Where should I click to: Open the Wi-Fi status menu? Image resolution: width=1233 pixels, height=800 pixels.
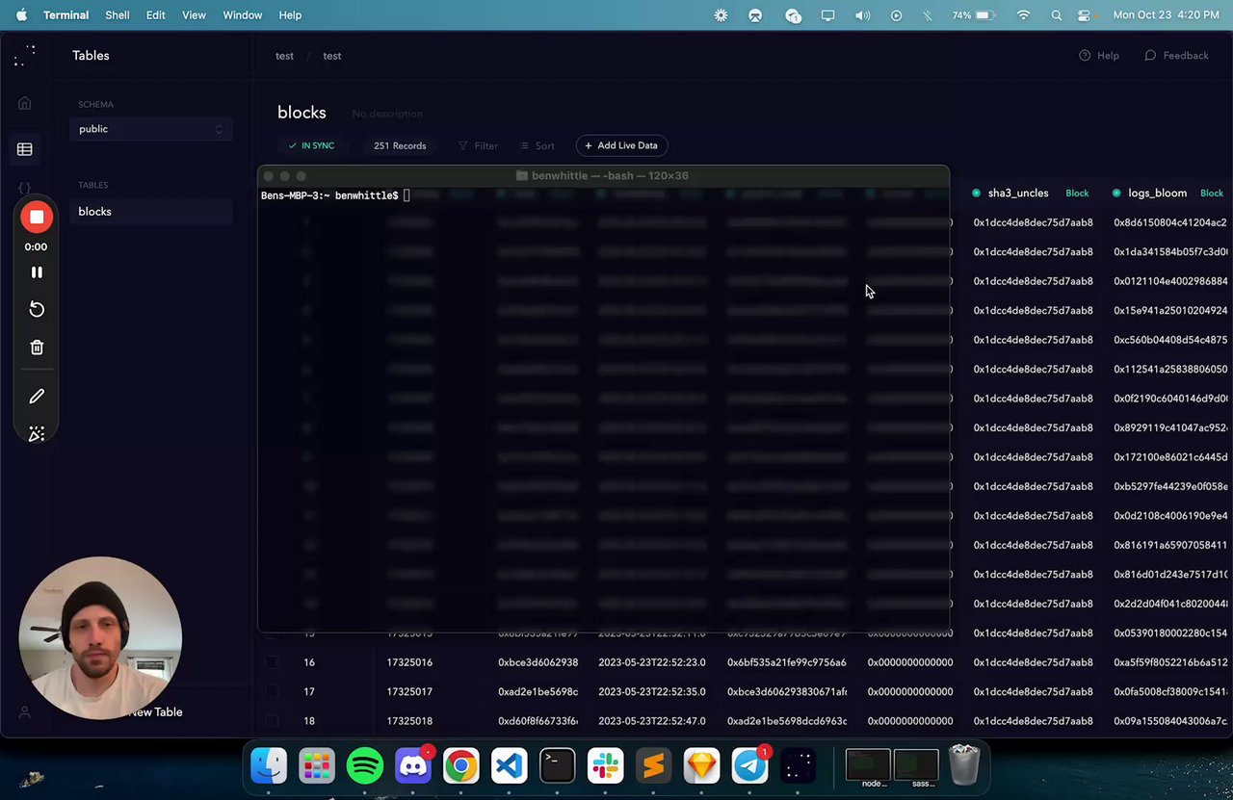click(x=1024, y=15)
